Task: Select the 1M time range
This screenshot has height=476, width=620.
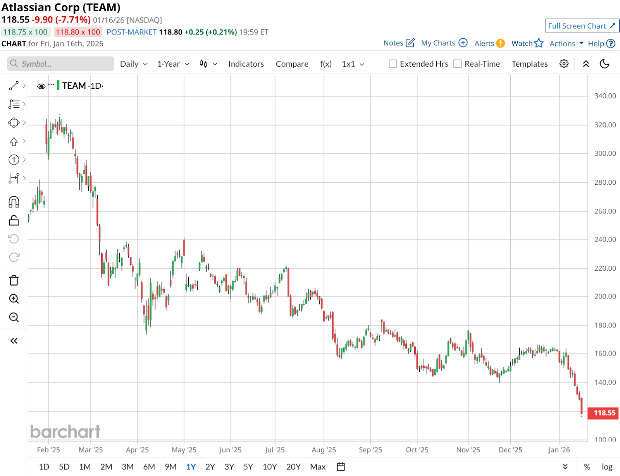Action: click(85, 467)
